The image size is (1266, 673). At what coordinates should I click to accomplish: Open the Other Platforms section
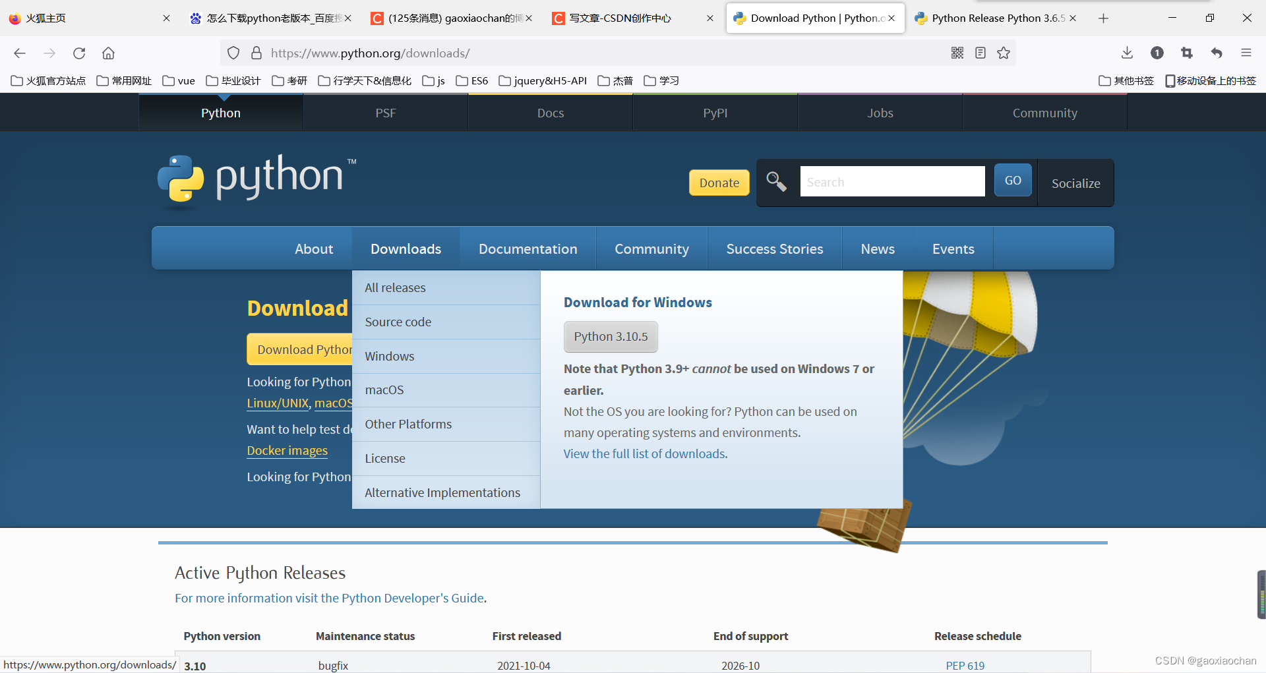point(408,424)
